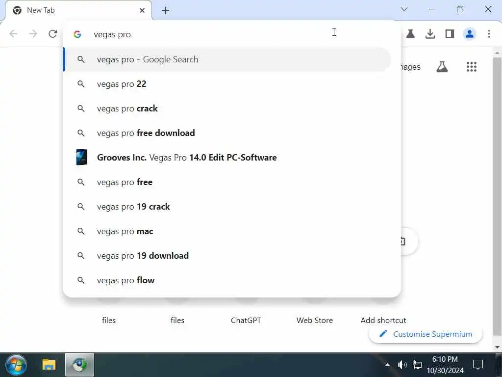
Task: Select 'vegas pro flow' suggestion
Action: pyautogui.click(x=227, y=280)
